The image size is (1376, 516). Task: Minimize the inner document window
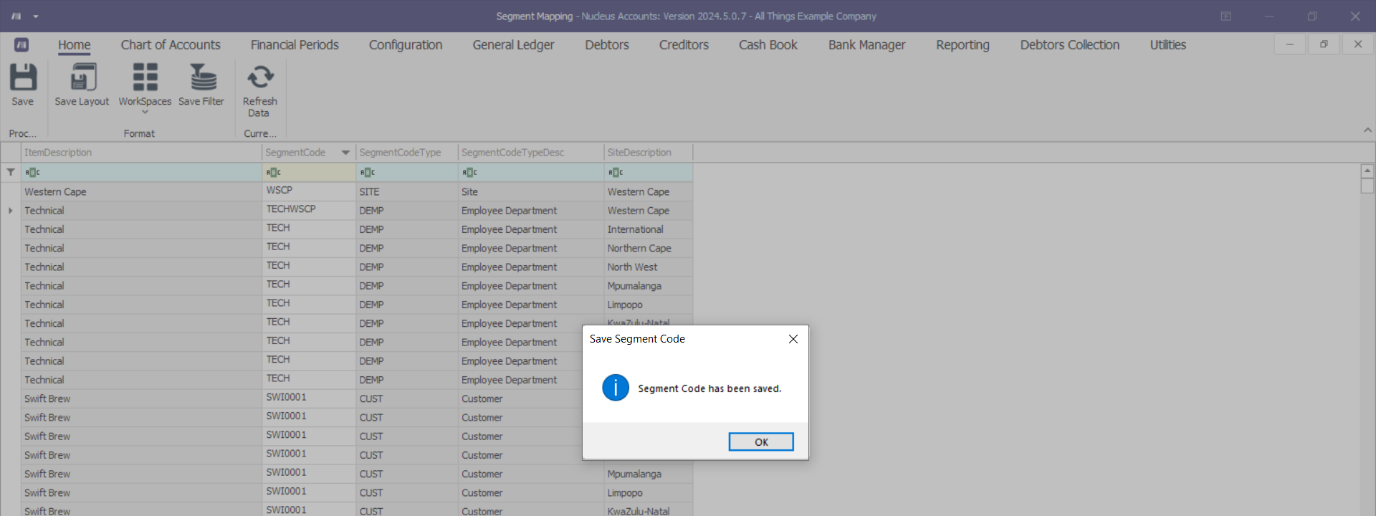pos(1290,44)
